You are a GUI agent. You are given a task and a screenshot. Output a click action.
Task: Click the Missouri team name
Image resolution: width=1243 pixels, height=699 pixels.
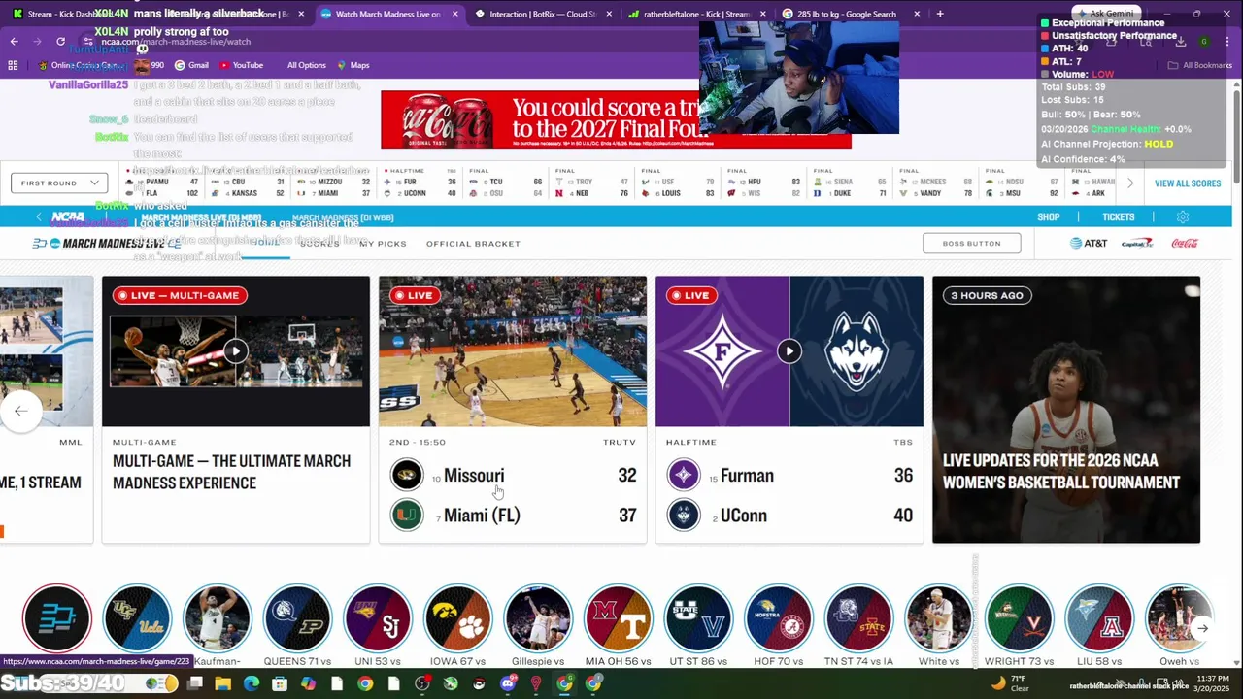474,476
